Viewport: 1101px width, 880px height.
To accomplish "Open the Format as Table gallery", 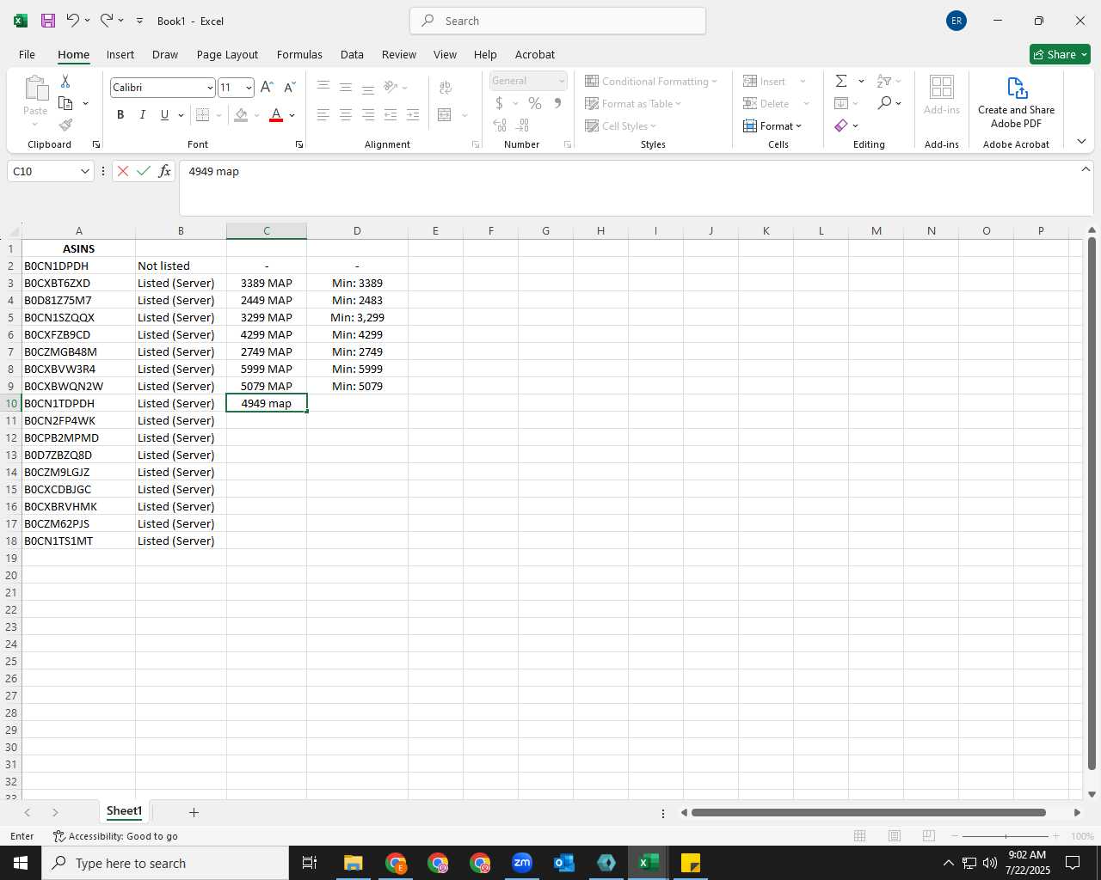I will tap(633, 103).
